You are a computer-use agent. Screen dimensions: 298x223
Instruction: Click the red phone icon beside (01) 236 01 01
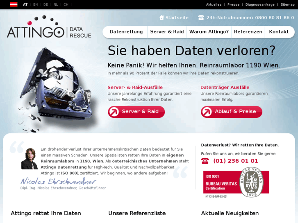pos(205,161)
